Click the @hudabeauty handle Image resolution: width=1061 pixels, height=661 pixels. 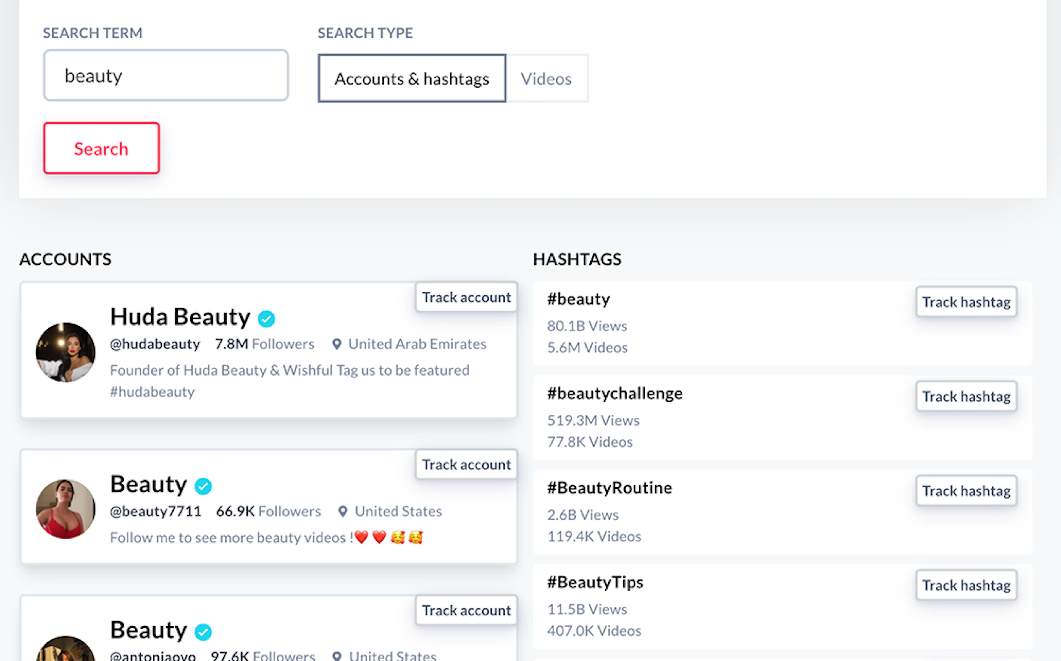point(155,344)
